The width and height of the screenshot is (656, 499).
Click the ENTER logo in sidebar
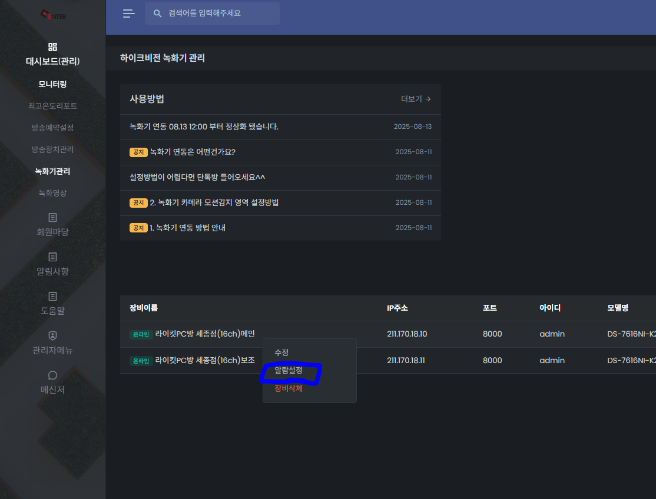click(53, 15)
